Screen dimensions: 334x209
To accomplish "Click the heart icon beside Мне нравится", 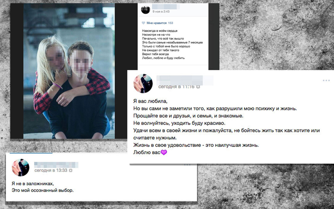I will pyautogui.click(x=143, y=23).
